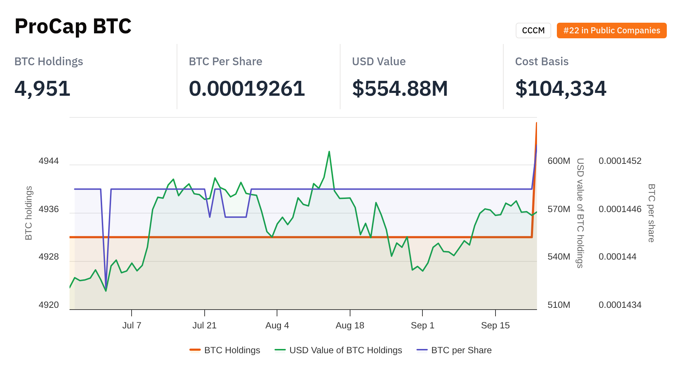
Task: Click the Sep 1 axis marker
Action: 422,325
